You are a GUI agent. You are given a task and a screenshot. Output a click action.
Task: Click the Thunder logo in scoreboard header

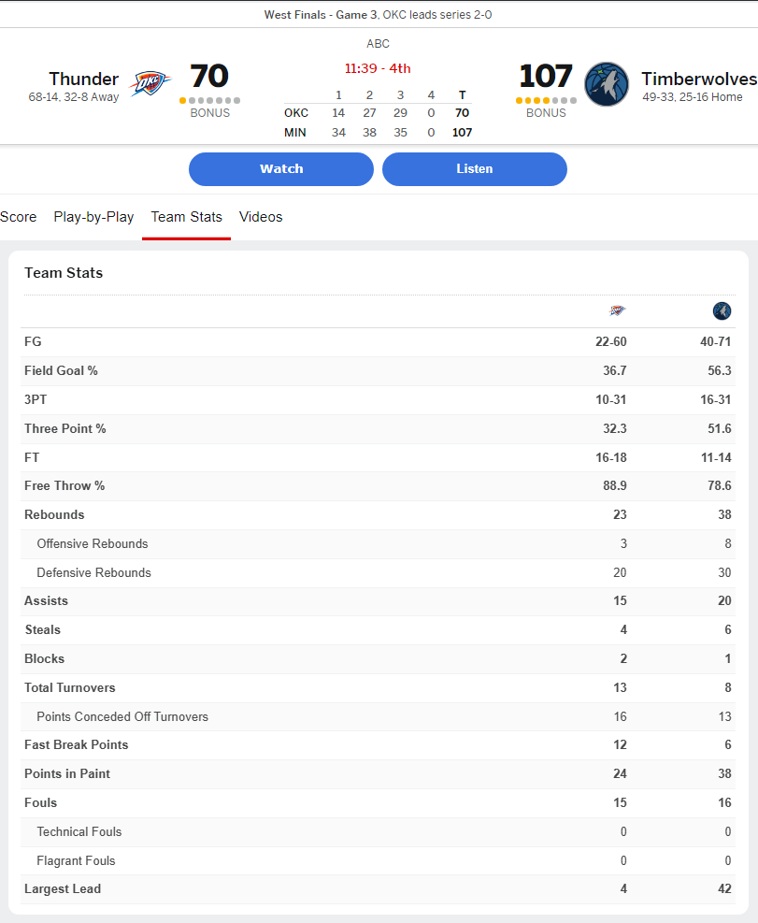point(150,83)
